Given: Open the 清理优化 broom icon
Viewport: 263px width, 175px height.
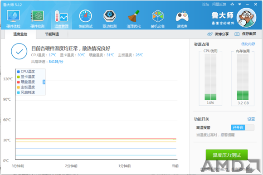Looking at the screenshot, I should pos(134,19).
